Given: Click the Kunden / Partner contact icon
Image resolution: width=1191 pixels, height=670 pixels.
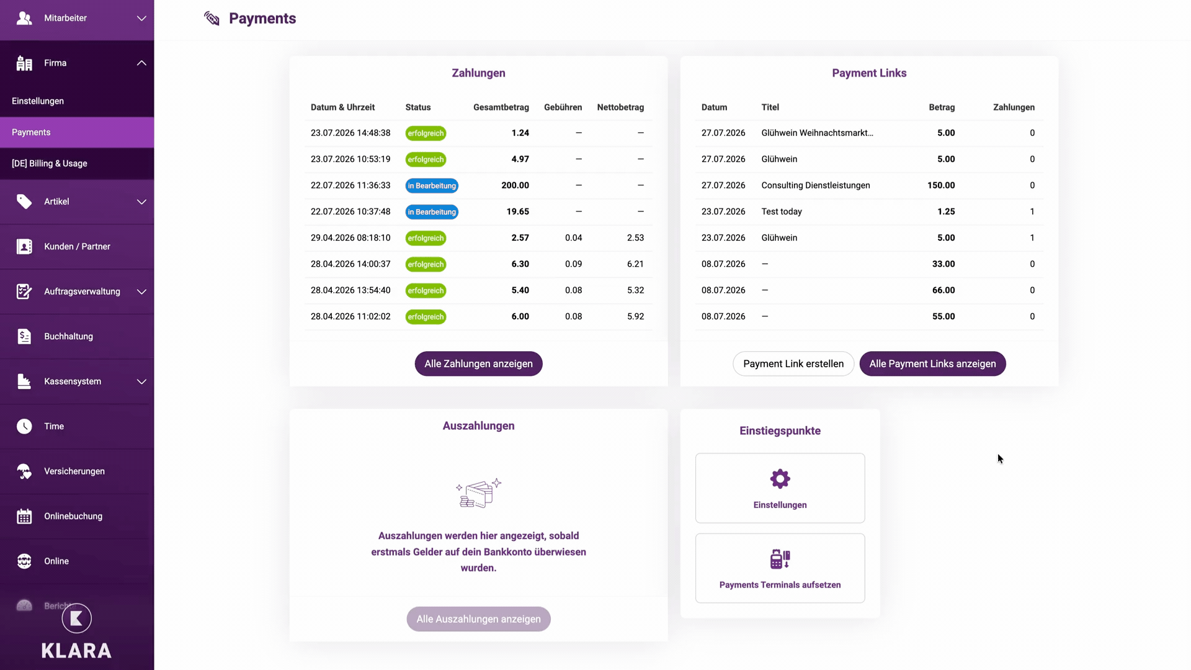Looking at the screenshot, I should pos(24,246).
